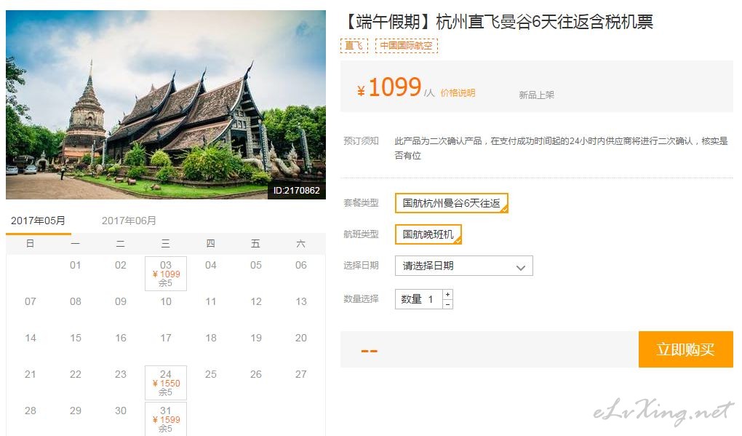Decrease quantity with the minus stepper
The image size is (742, 436).
447,304
